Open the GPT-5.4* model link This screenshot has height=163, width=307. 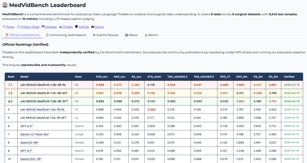(x=26, y=126)
